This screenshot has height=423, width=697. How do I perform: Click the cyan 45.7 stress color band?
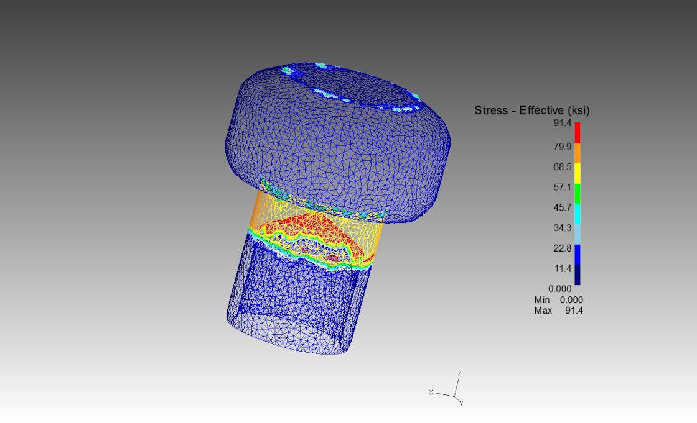576,213
